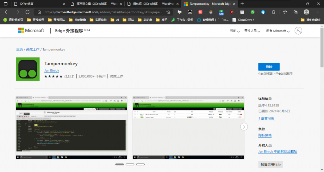Click the Tampermonkey extension icon in the toolbar
This screenshot has height=172, width=324.
(190, 12)
